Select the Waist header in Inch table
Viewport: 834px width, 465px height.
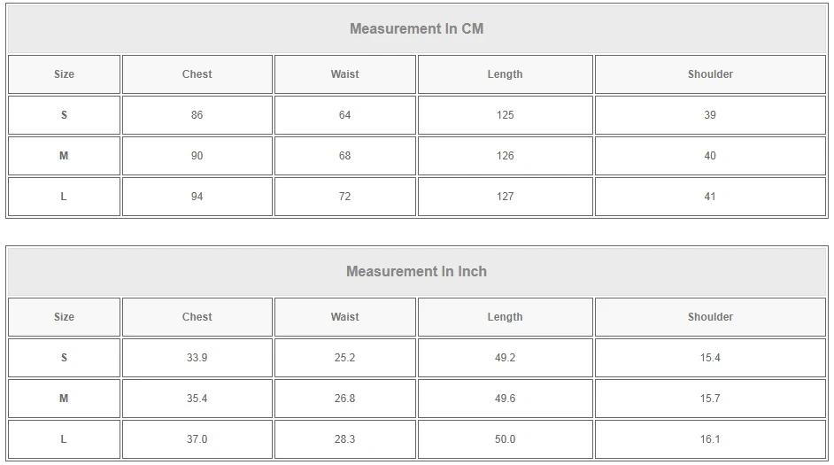point(344,317)
